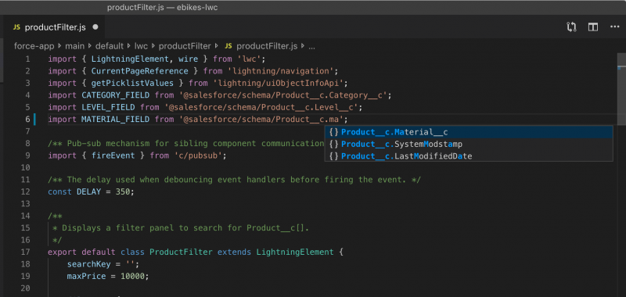Click the JS icon in the tab
The image size is (626, 297).
tap(16, 27)
